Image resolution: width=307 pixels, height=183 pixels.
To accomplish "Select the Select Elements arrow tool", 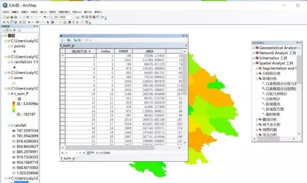I will (48, 22).
